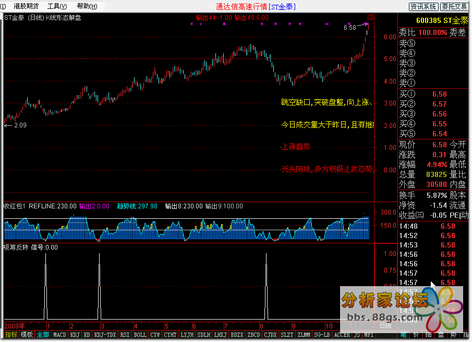Open the 工具(V) menu
Image resolution: width=472 pixels, height=342 pixels.
point(57,6)
